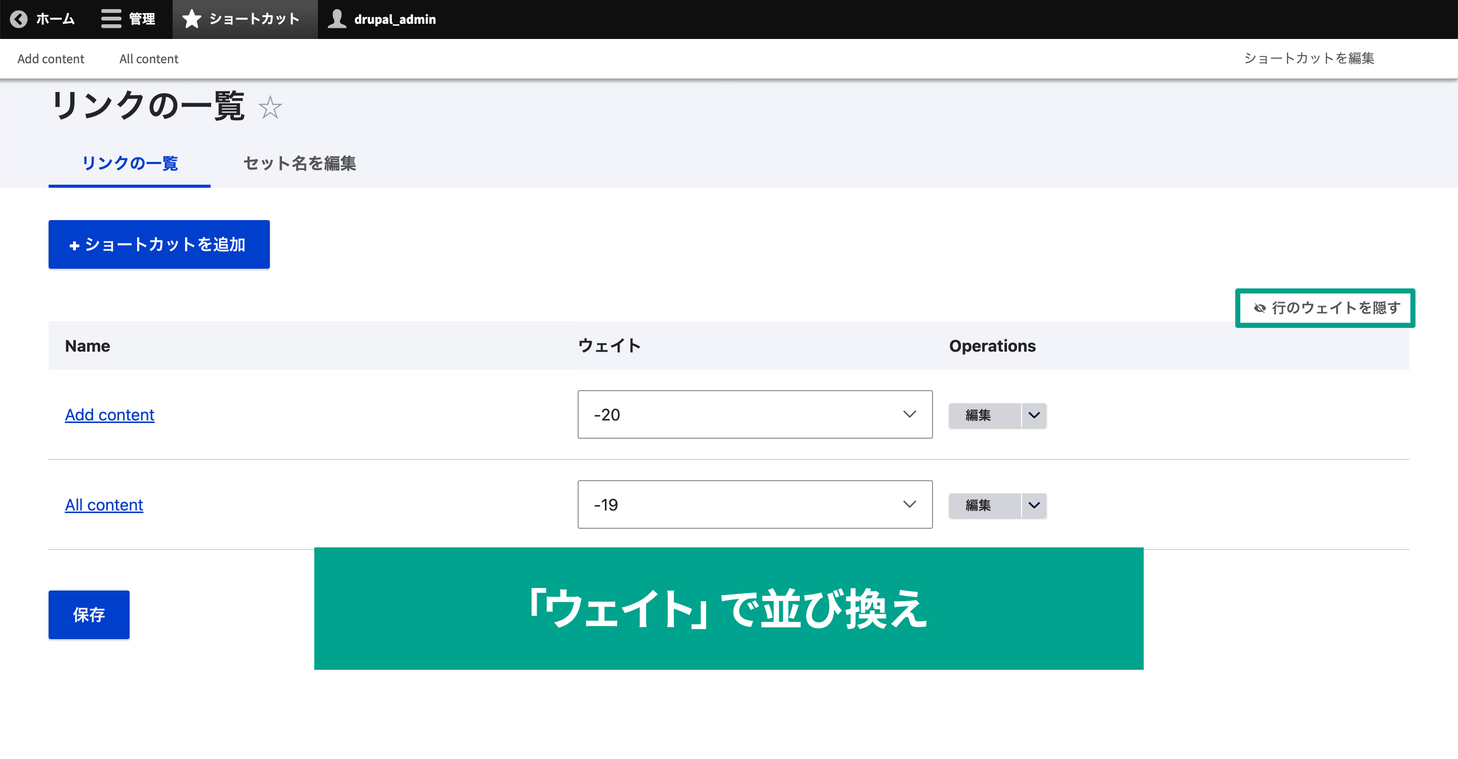
Task: Click the ショートカット star toolbar item
Action: click(245, 19)
